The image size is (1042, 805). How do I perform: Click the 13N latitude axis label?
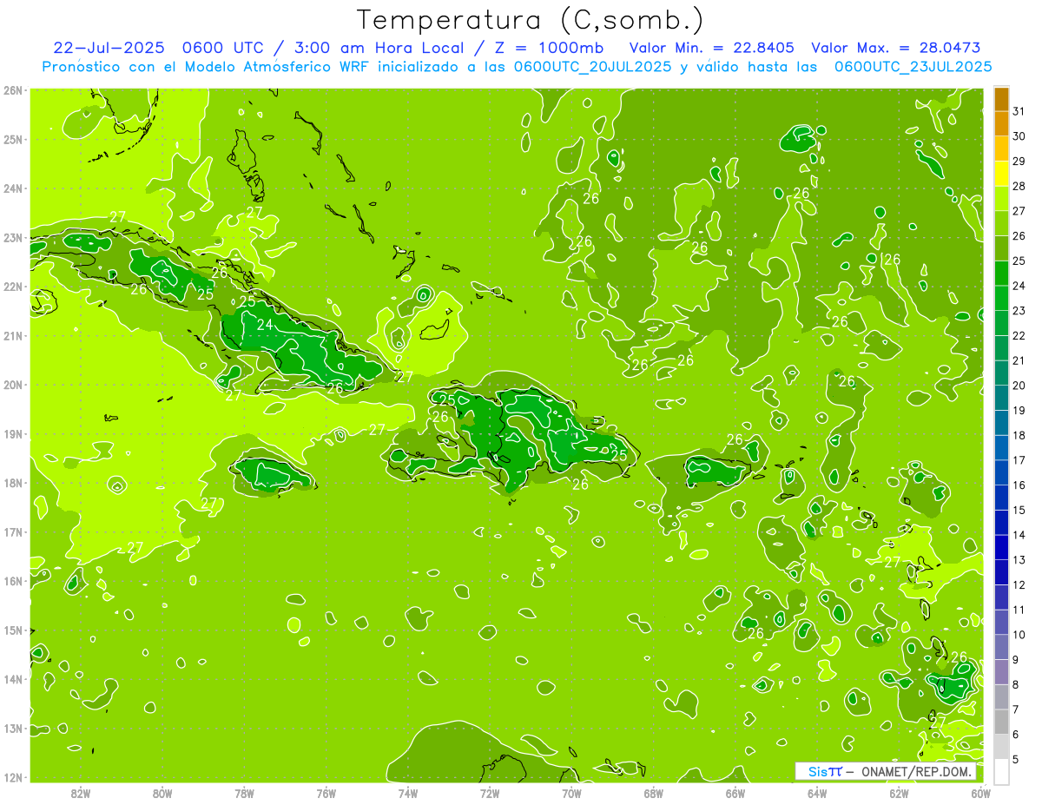pyautogui.click(x=13, y=728)
